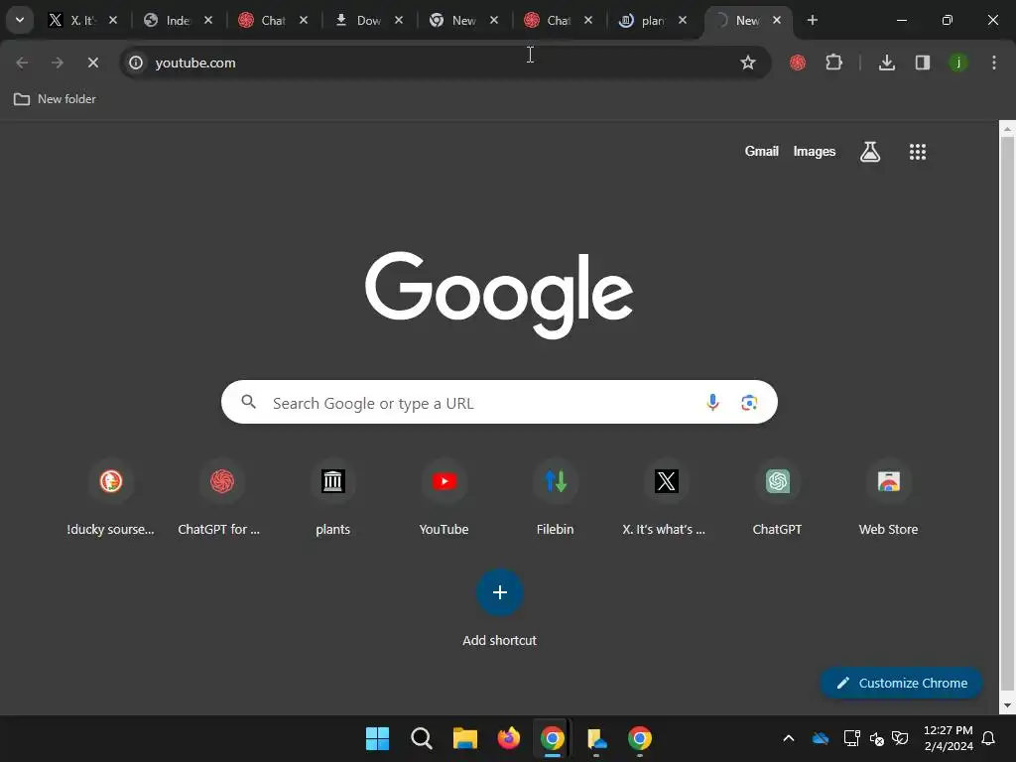The height and width of the screenshot is (762, 1016).
Task: Open the ChatGPT shortcut
Action: pos(778,498)
